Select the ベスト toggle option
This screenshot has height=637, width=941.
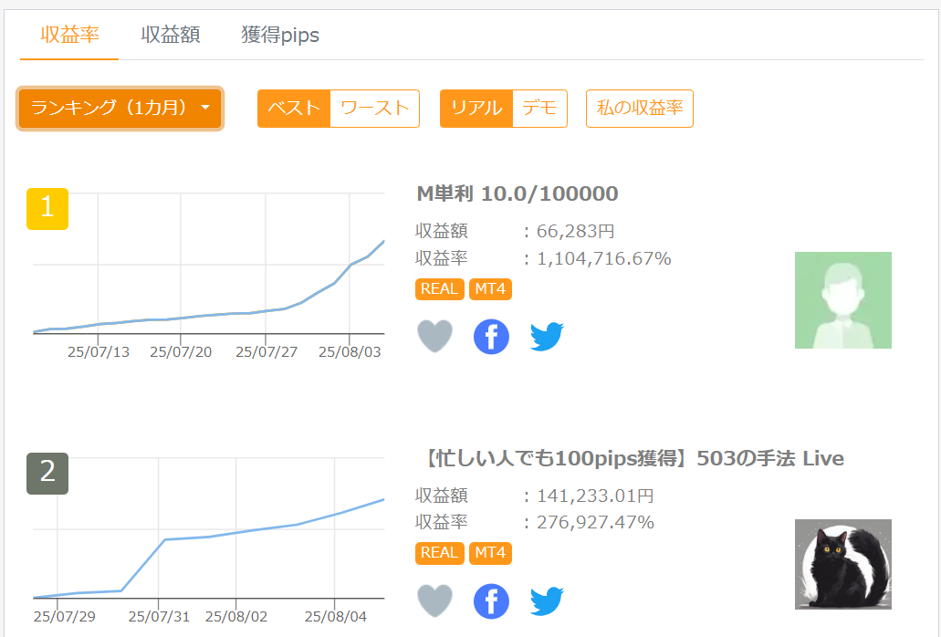click(294, 109)
